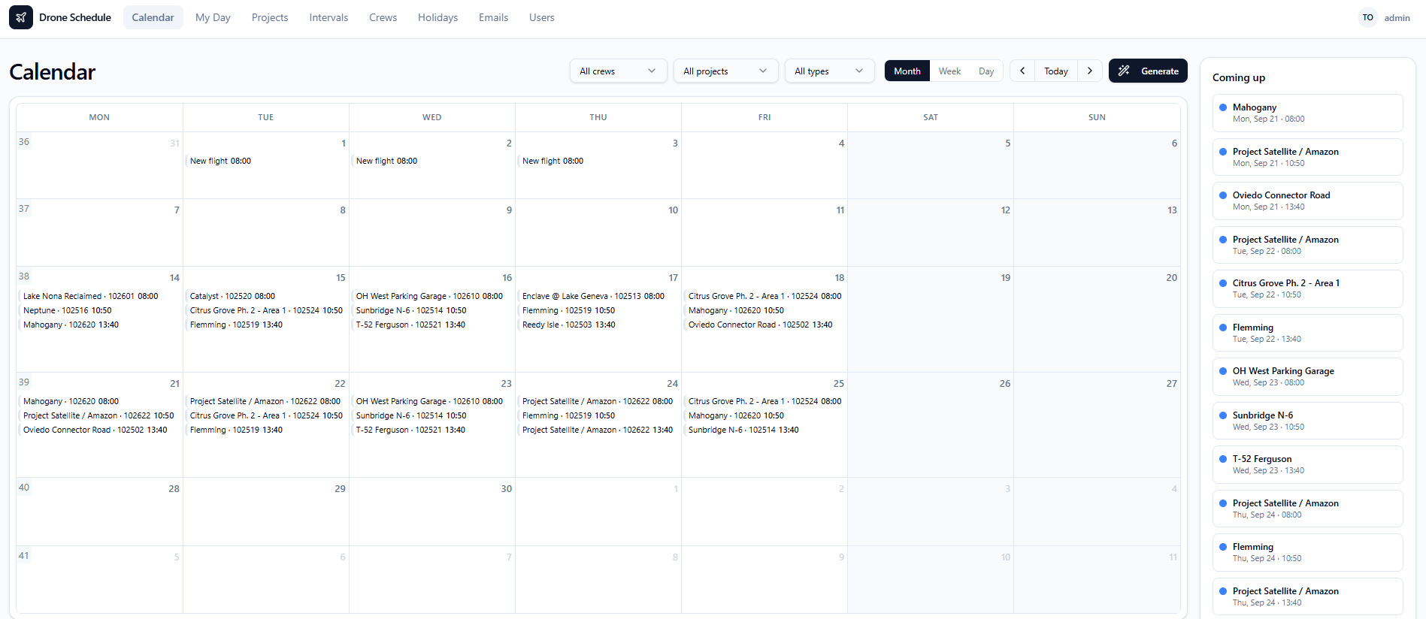Image resolution: width=1426 pixels, height=619 pixels.
Task: Open the All projects filter dropdown
Action: click(725, 71)
